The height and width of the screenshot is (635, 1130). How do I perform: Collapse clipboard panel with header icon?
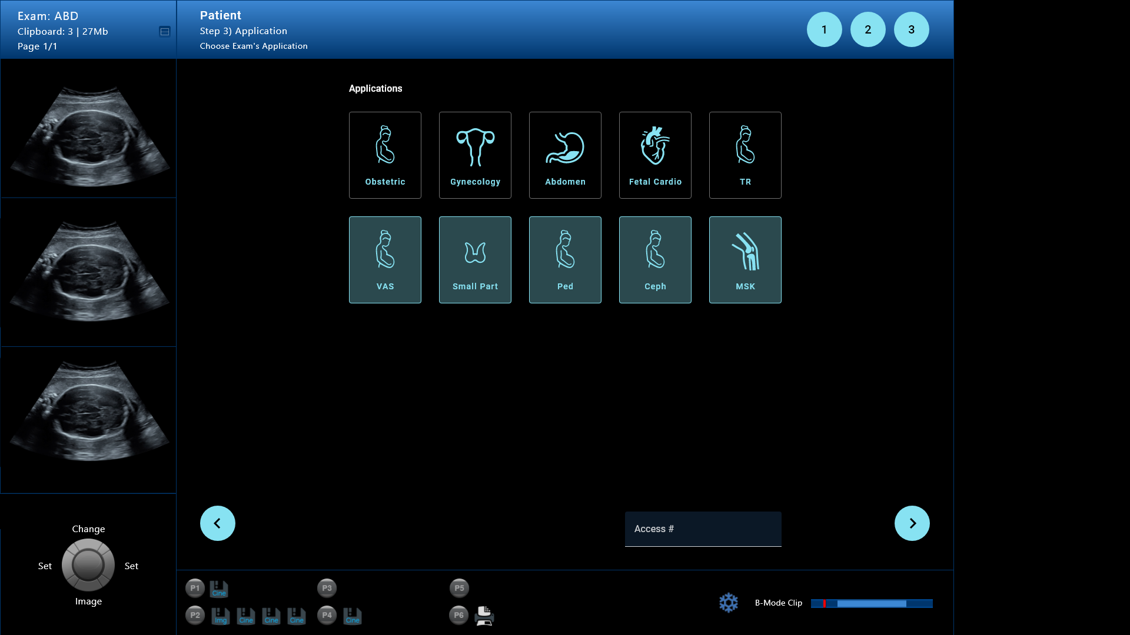165,32
